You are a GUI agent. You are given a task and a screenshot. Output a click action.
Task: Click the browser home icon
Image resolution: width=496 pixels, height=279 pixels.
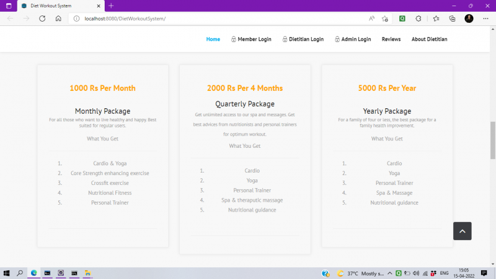tap(58, 19)
